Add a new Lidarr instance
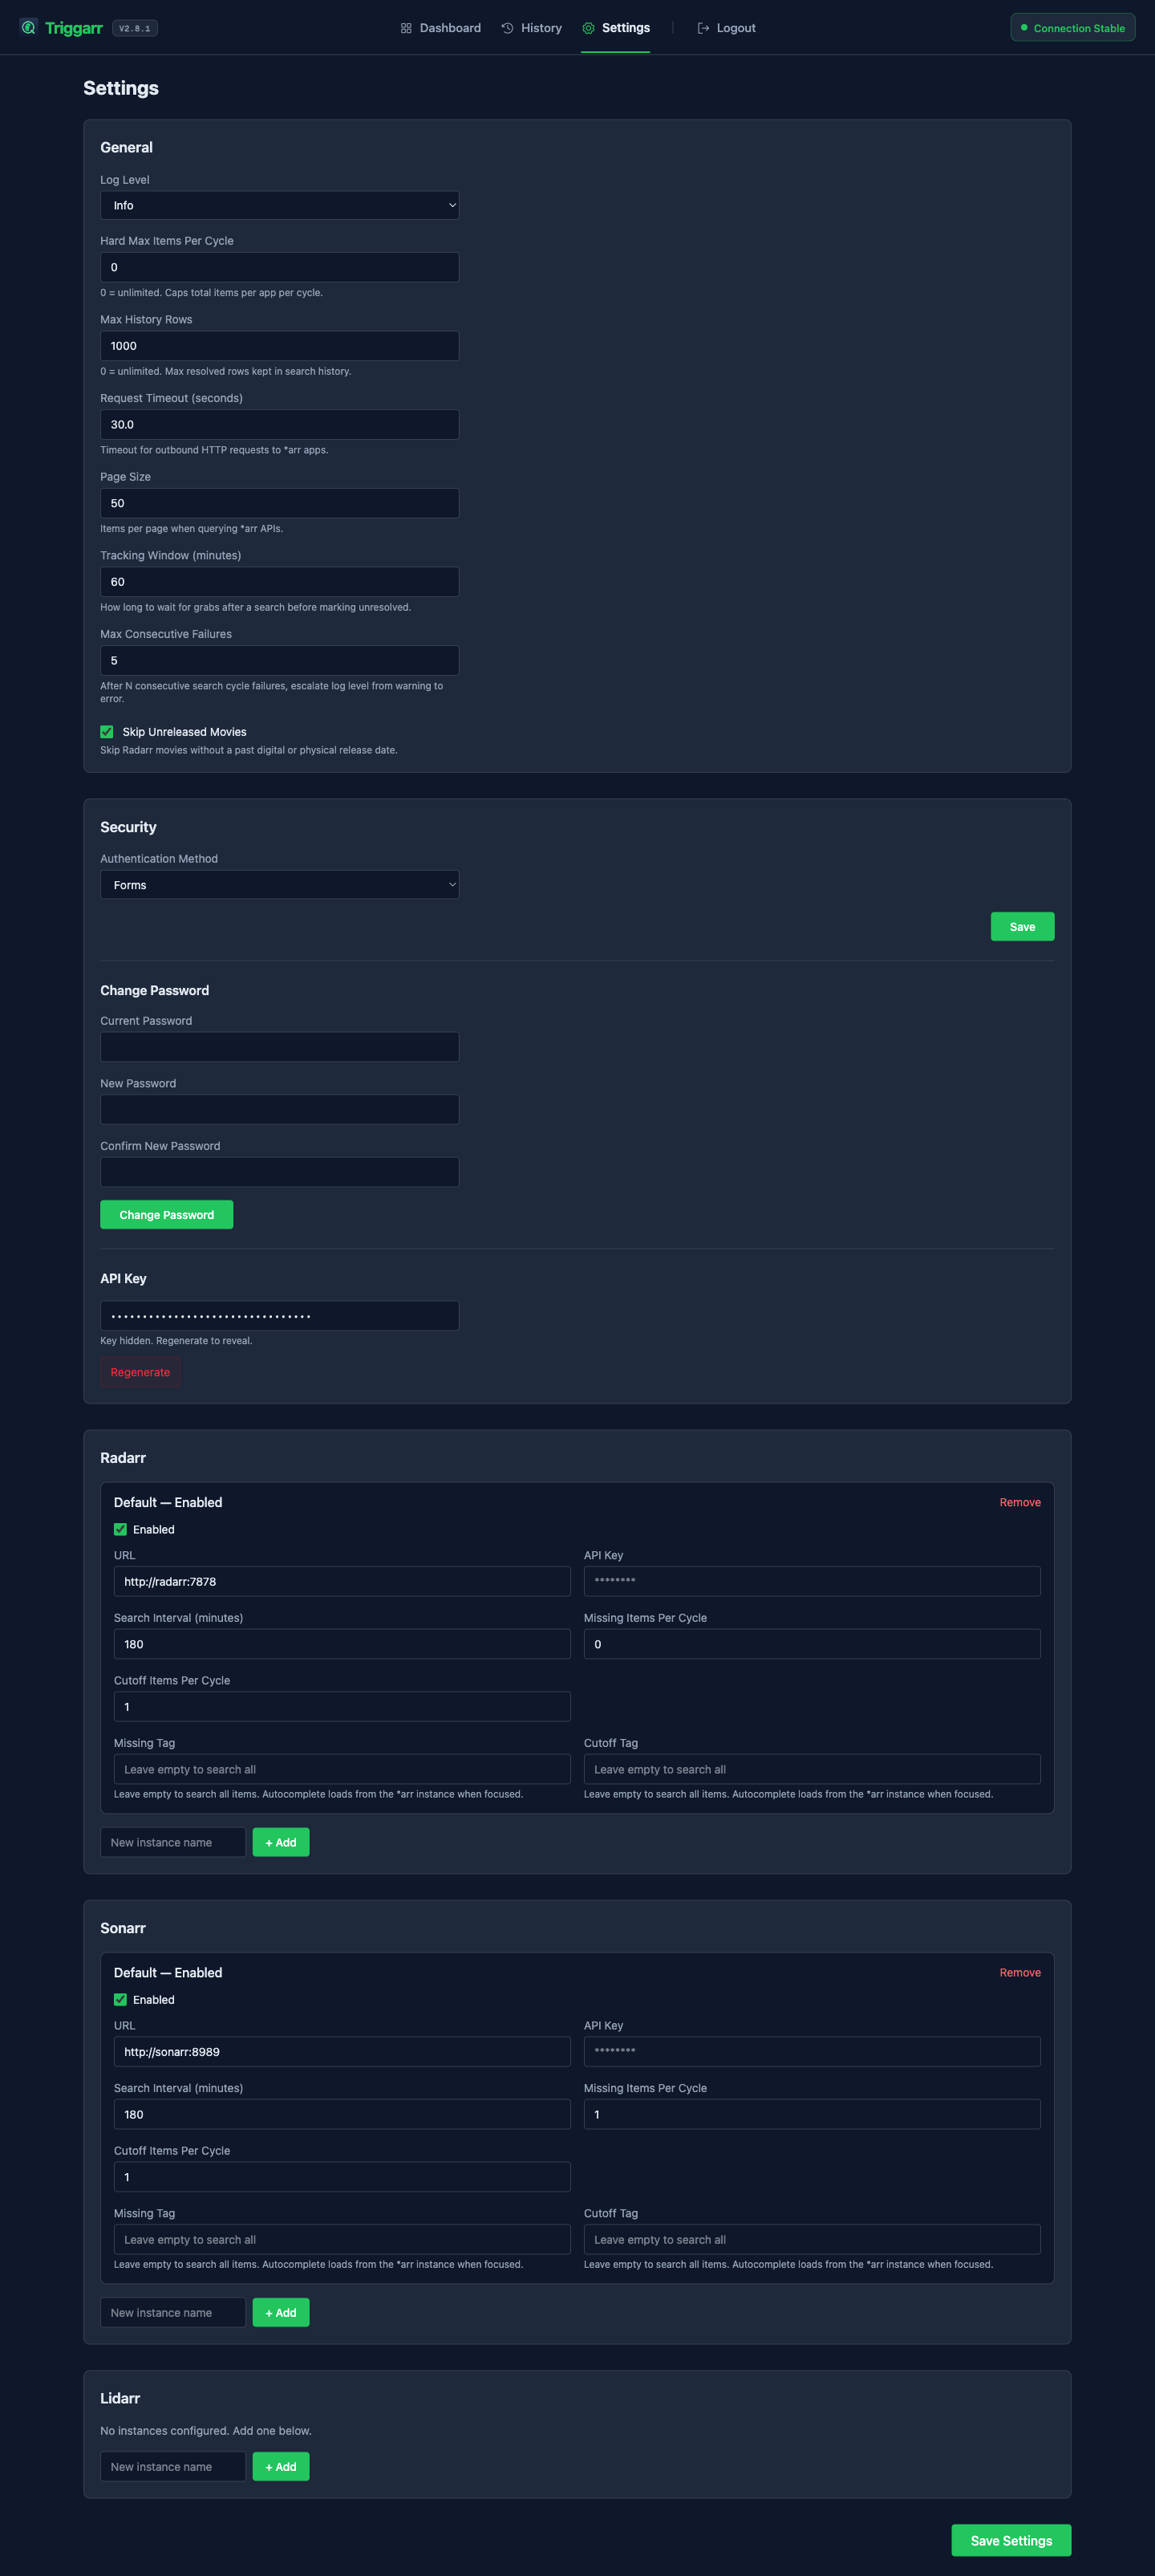Viewport: 1155px width, 2576px height. click(x=281, y=2466)
